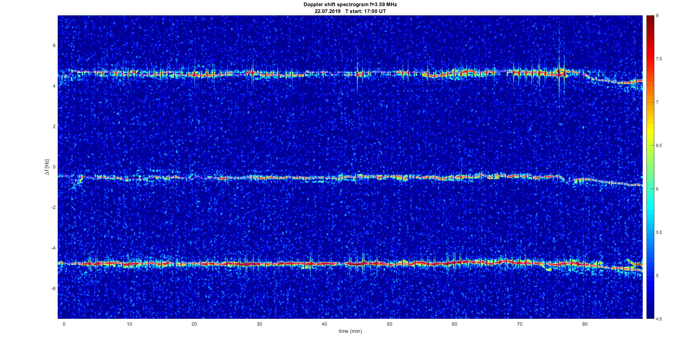Click the colorbar tick label '4.5'
Viewport: 683px width, 342px height.
coord(659,319)
